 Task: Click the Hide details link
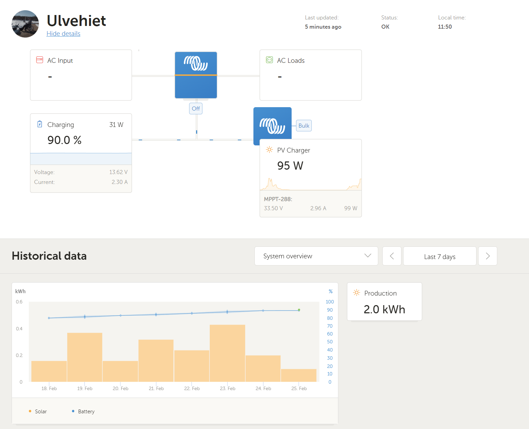(x=63, y=33)
